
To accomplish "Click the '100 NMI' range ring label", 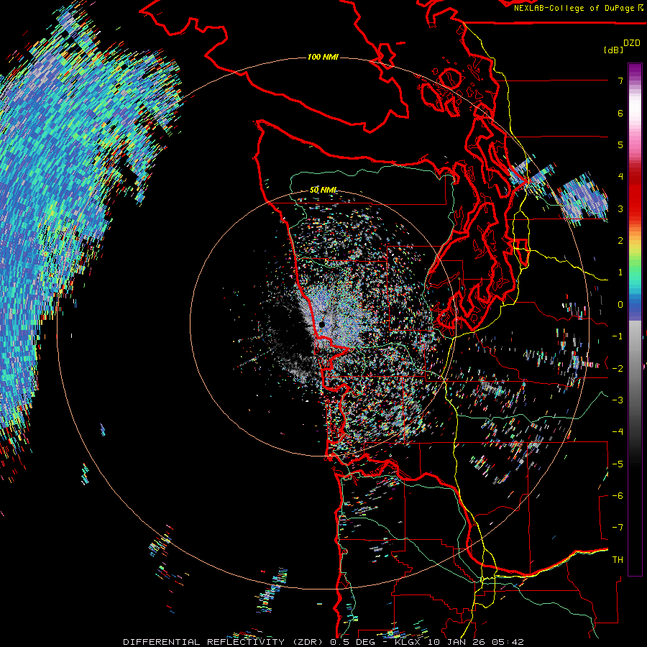I will [323, 57].
